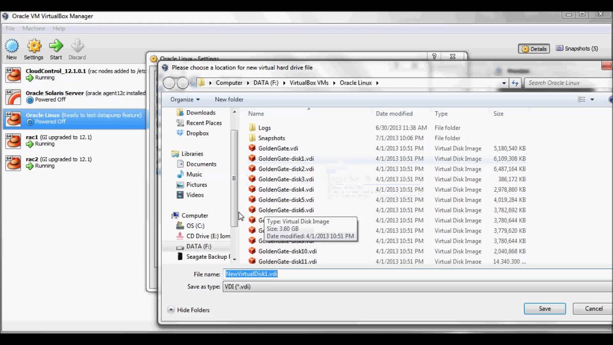Expand the address bar history dropdown
This screenshot has width=613, height=345.
(x=504, y=83)
